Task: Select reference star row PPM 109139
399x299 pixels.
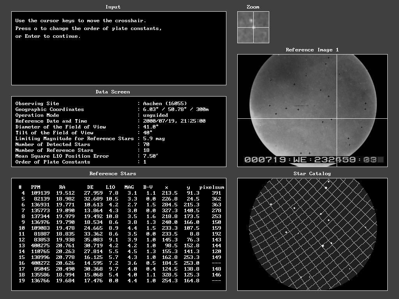Action: (x=41, y=193)
